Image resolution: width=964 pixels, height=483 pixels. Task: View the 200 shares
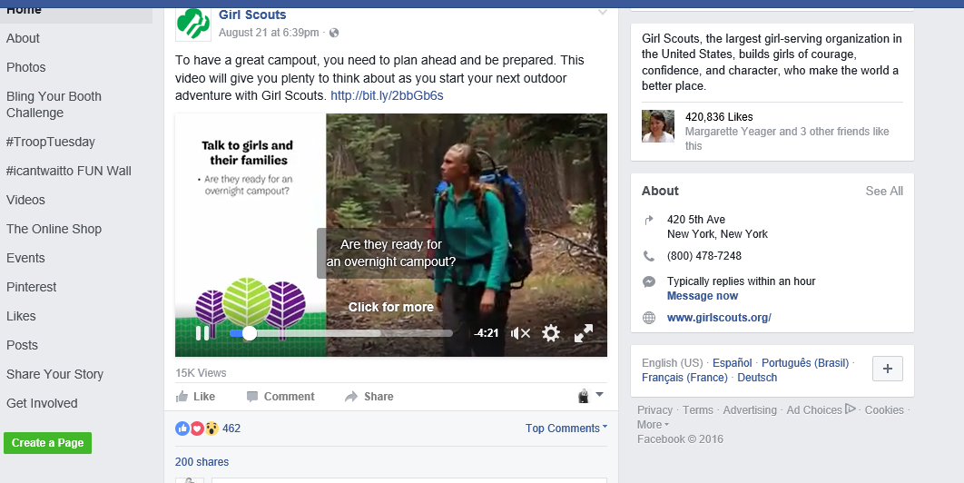pyautogui.click(x=202, y=461)
